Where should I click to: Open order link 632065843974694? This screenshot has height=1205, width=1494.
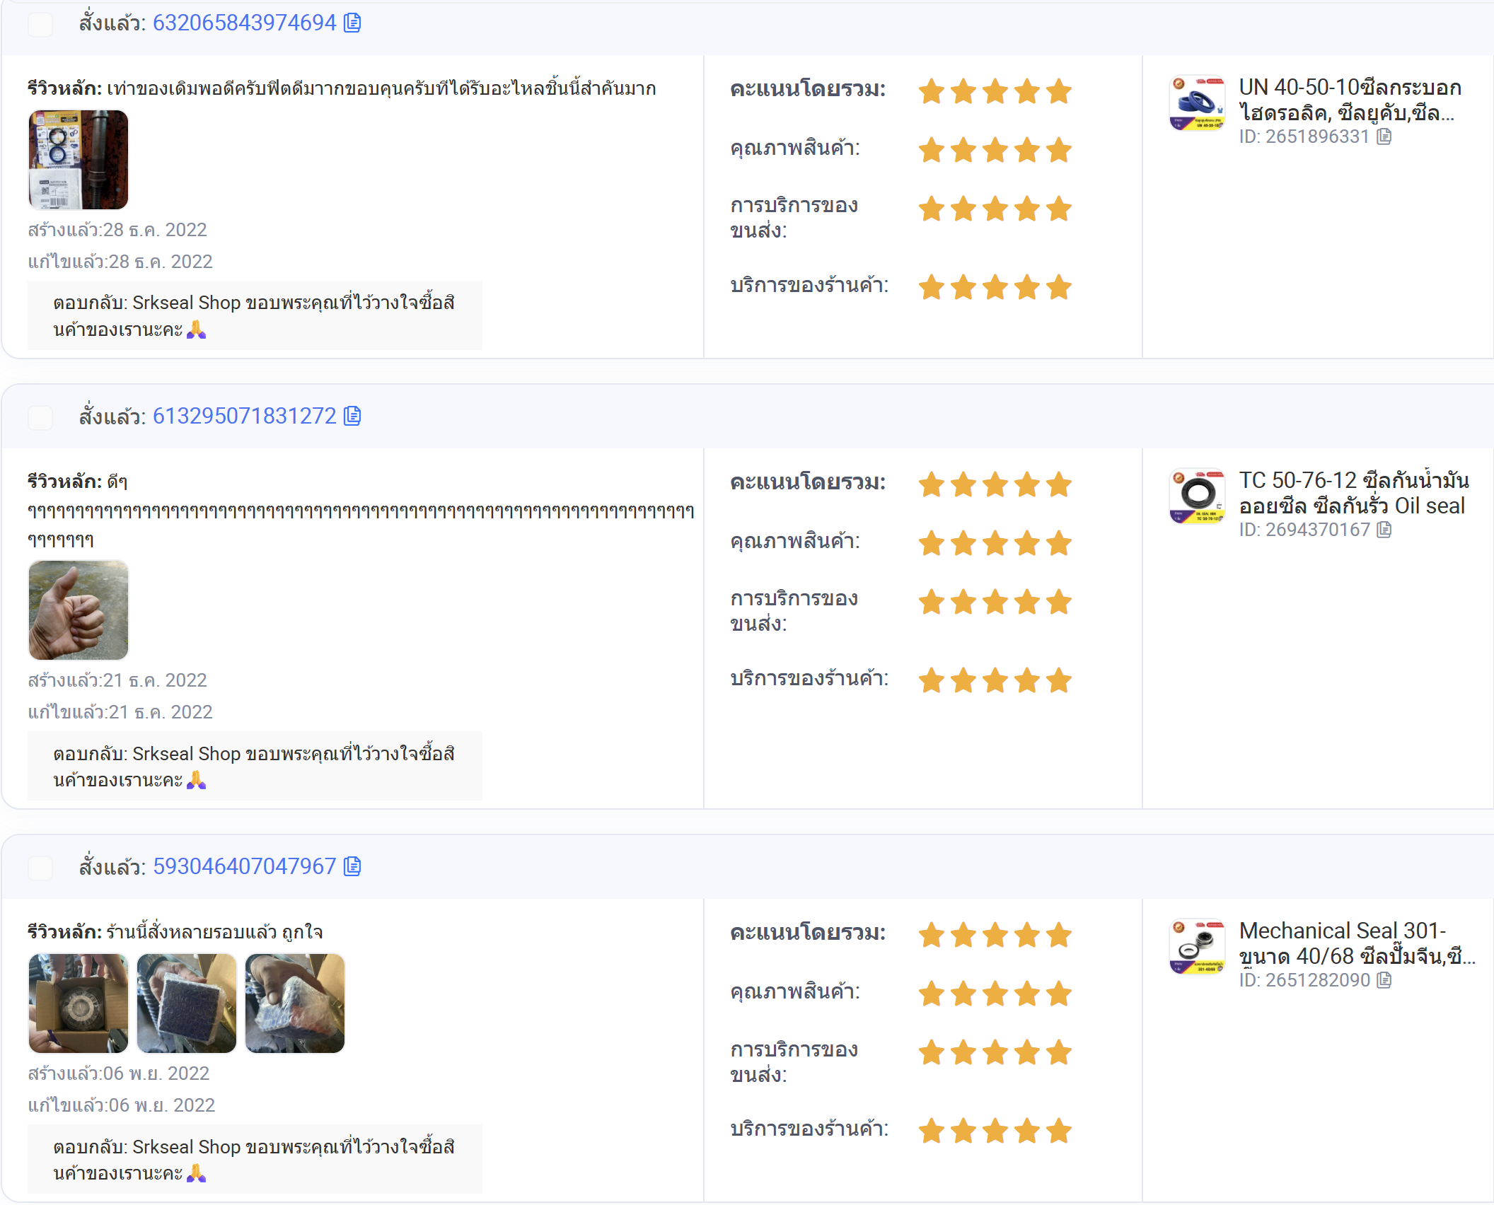[244, 23]
